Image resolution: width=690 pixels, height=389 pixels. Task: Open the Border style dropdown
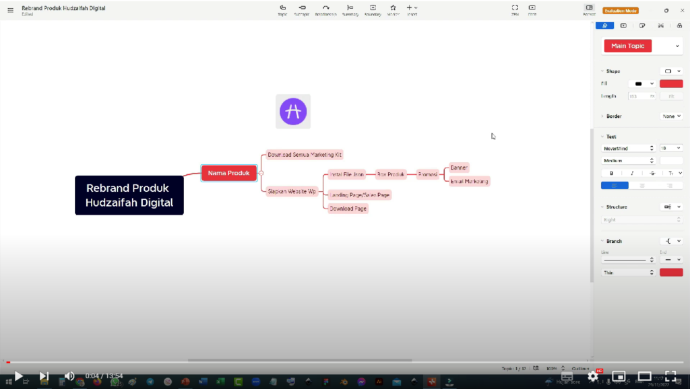point(671,116)
